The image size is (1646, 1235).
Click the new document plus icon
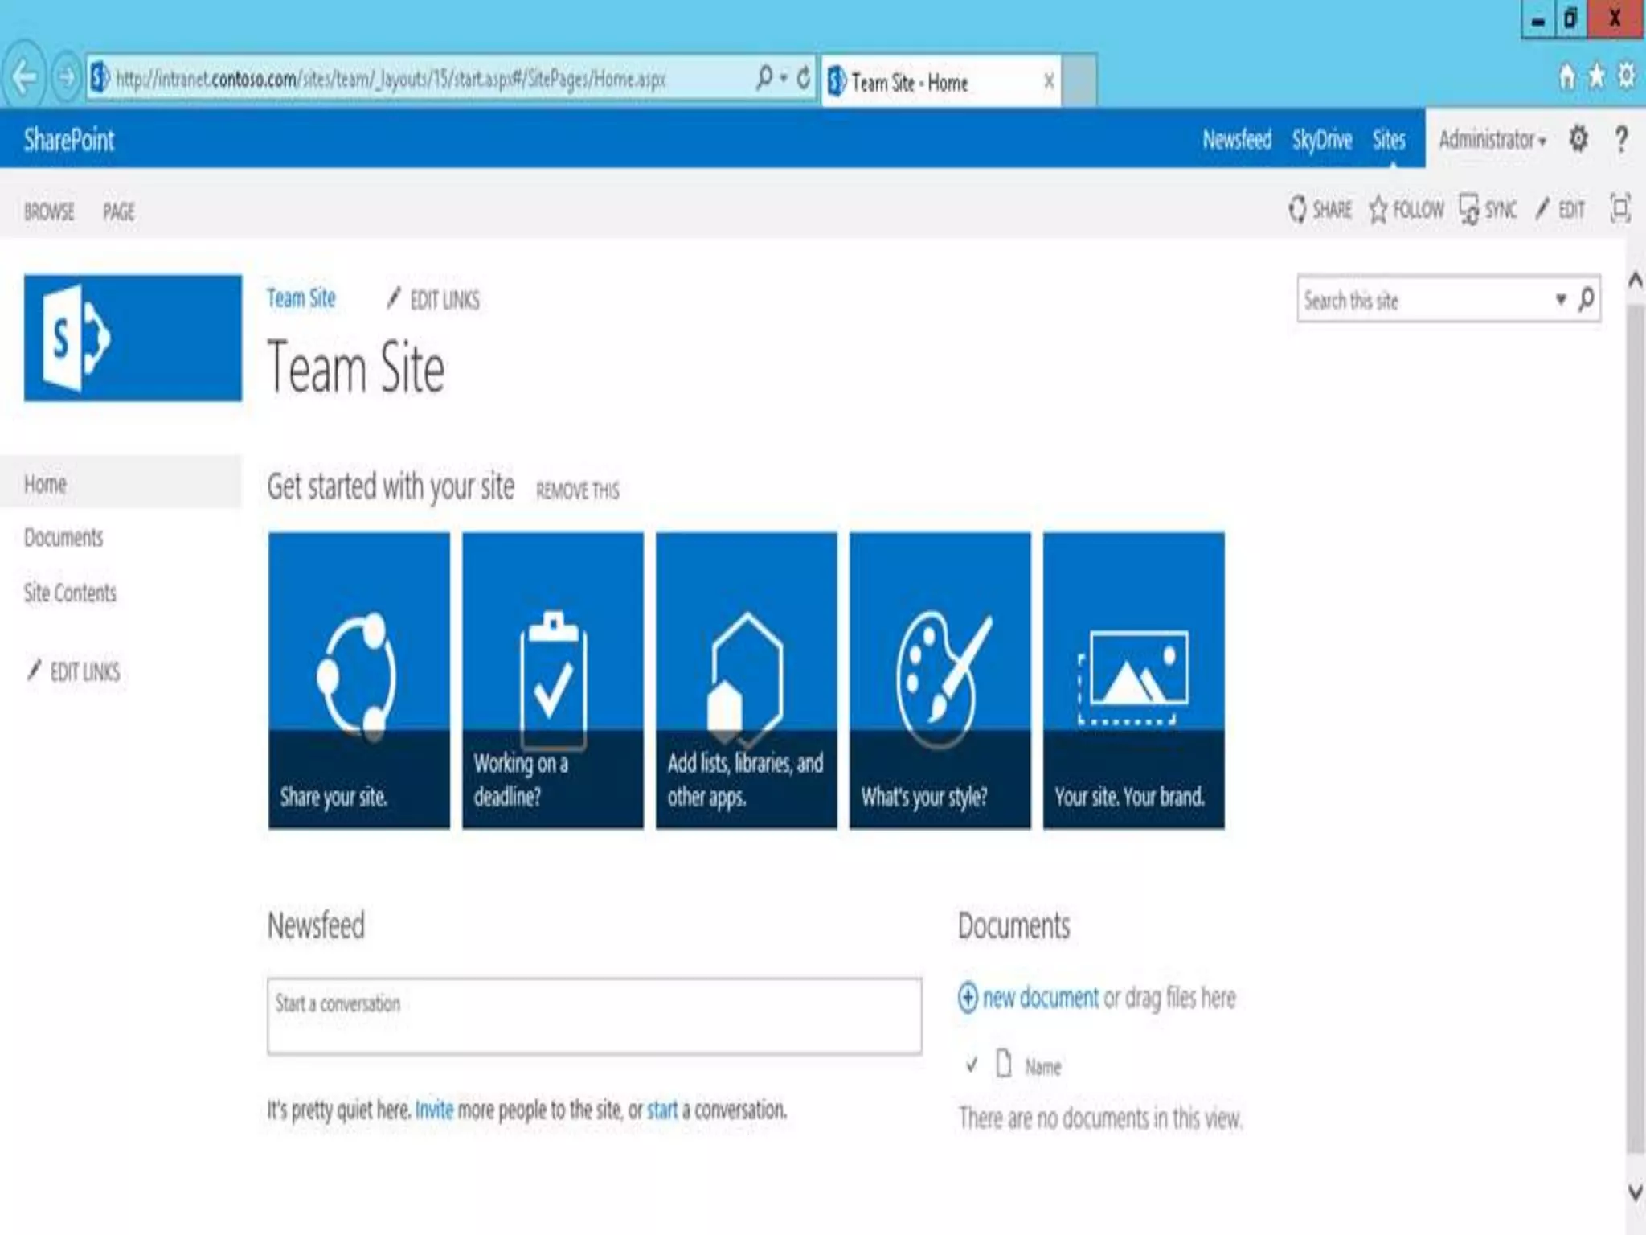(968, 998)
